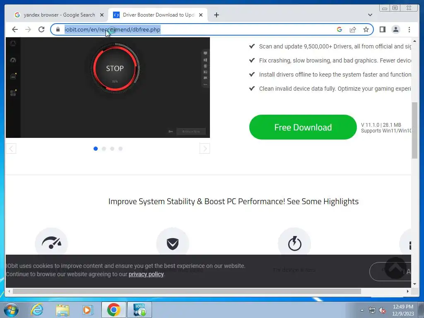Image resolution: width=424 pixels, height=318 pixels.
Task: Click the browser forward arrow
Action: [28, 29]
